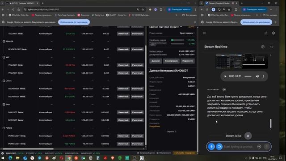Open File Explorer from taskbar
286x161 pixels.
pos(17,158)
